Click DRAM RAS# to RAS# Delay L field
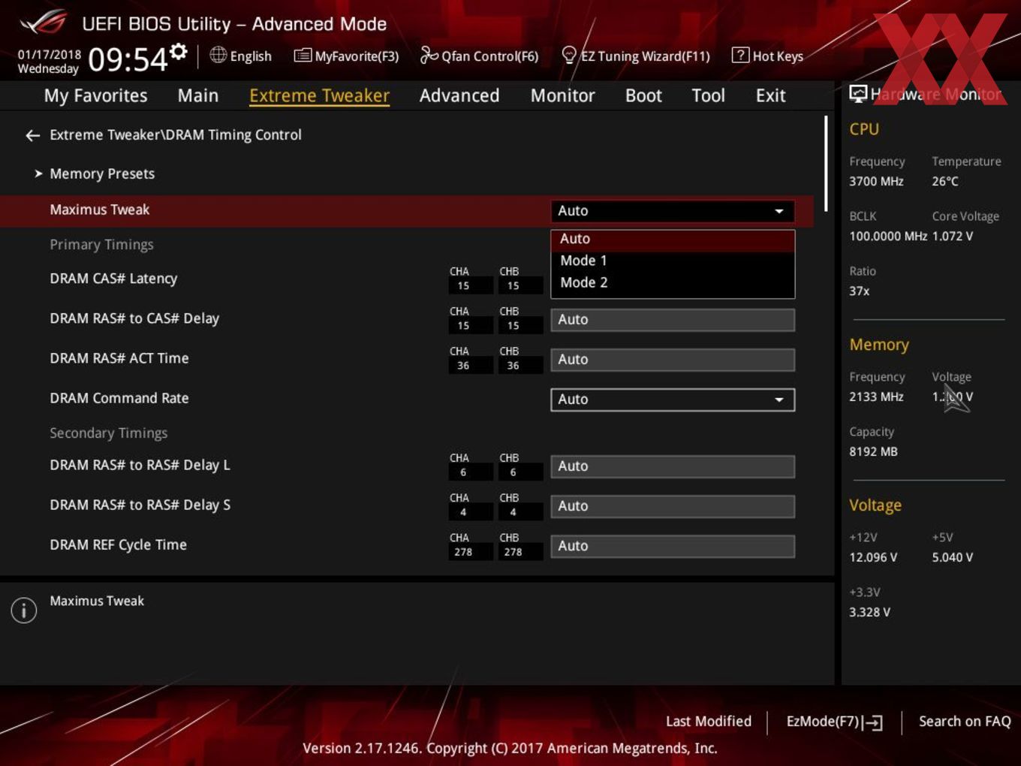Image resolution: width=1021 pixels, height=766 pixels. pyautogui.click(x=673, y=466)
